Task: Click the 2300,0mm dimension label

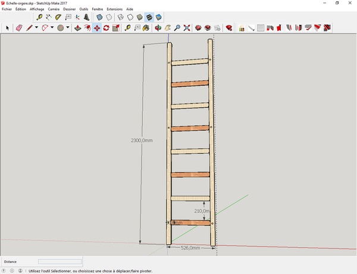Action: pos(142,140)
